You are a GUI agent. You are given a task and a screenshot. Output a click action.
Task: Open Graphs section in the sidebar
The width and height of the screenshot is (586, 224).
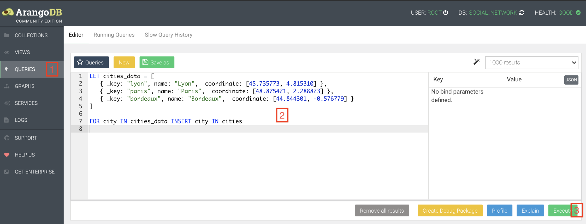(25, 86)
